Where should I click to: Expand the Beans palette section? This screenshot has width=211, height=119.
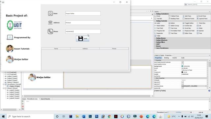(x=155, y=46)
